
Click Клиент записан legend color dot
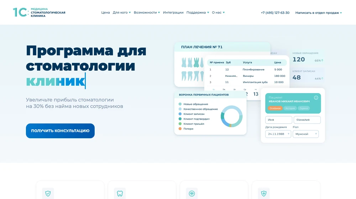180,114
